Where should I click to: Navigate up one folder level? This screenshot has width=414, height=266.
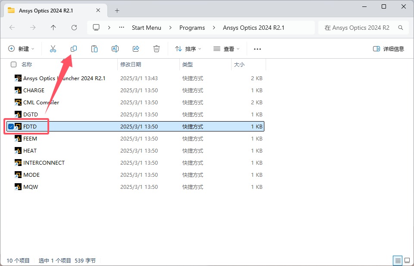tap(53, 28)
